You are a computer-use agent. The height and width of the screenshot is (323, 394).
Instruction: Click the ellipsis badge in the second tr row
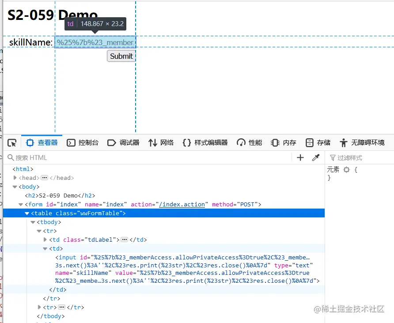62,307
